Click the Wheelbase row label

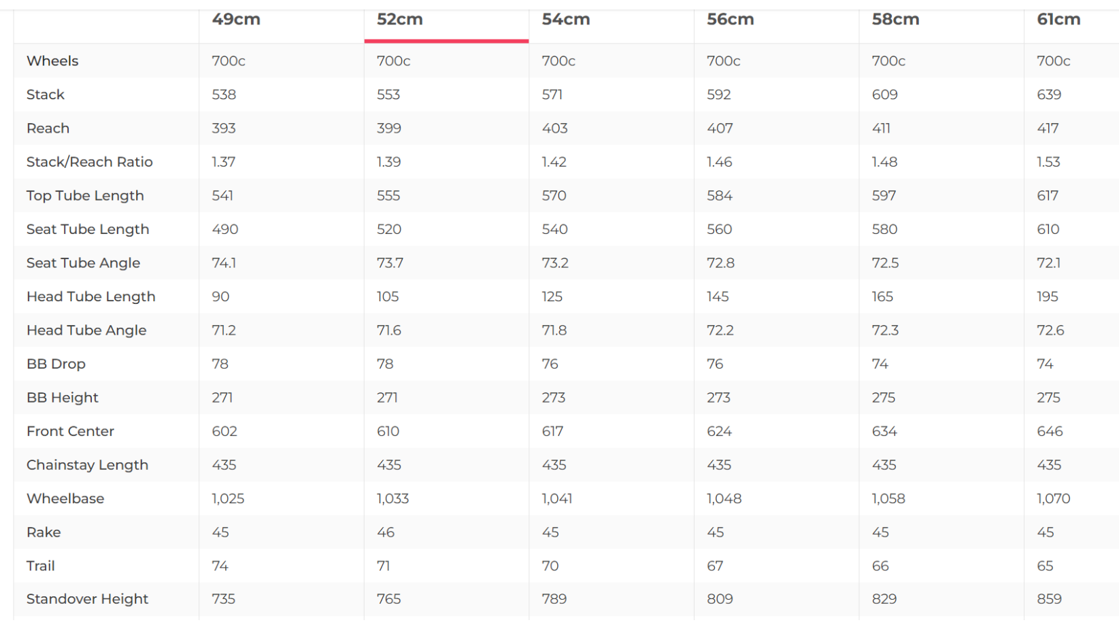tap(65, 498)
